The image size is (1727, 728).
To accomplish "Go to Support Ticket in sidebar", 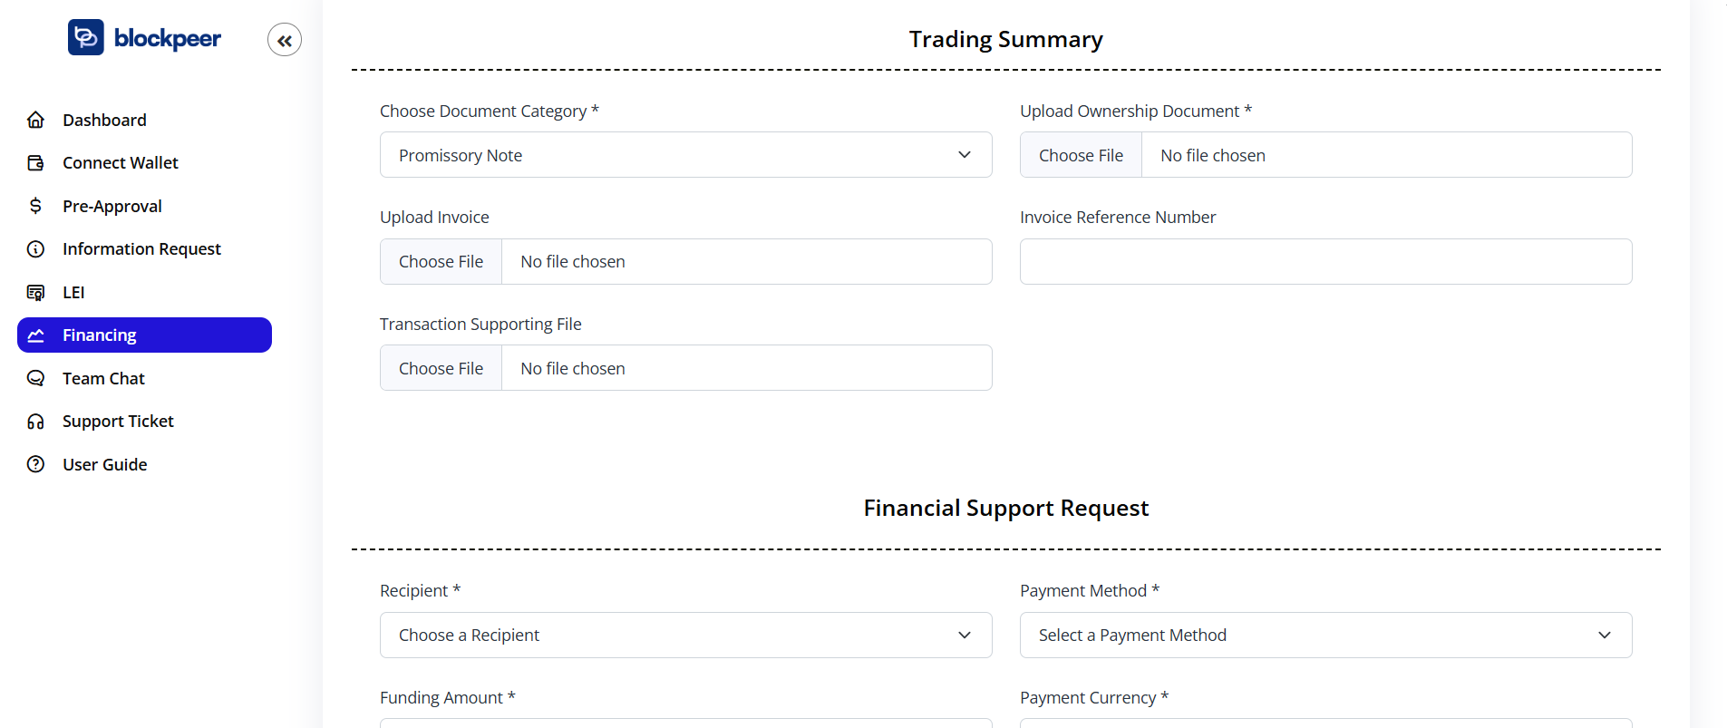I will click(x=118, y=422).
